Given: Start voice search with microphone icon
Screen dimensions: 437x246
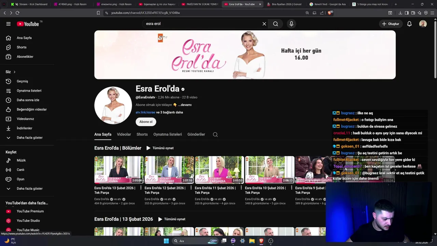Looking at the screenshot, I should pos(291,24).
